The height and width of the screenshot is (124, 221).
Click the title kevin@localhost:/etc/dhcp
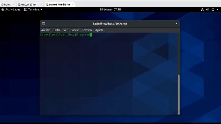click(110, 24)
